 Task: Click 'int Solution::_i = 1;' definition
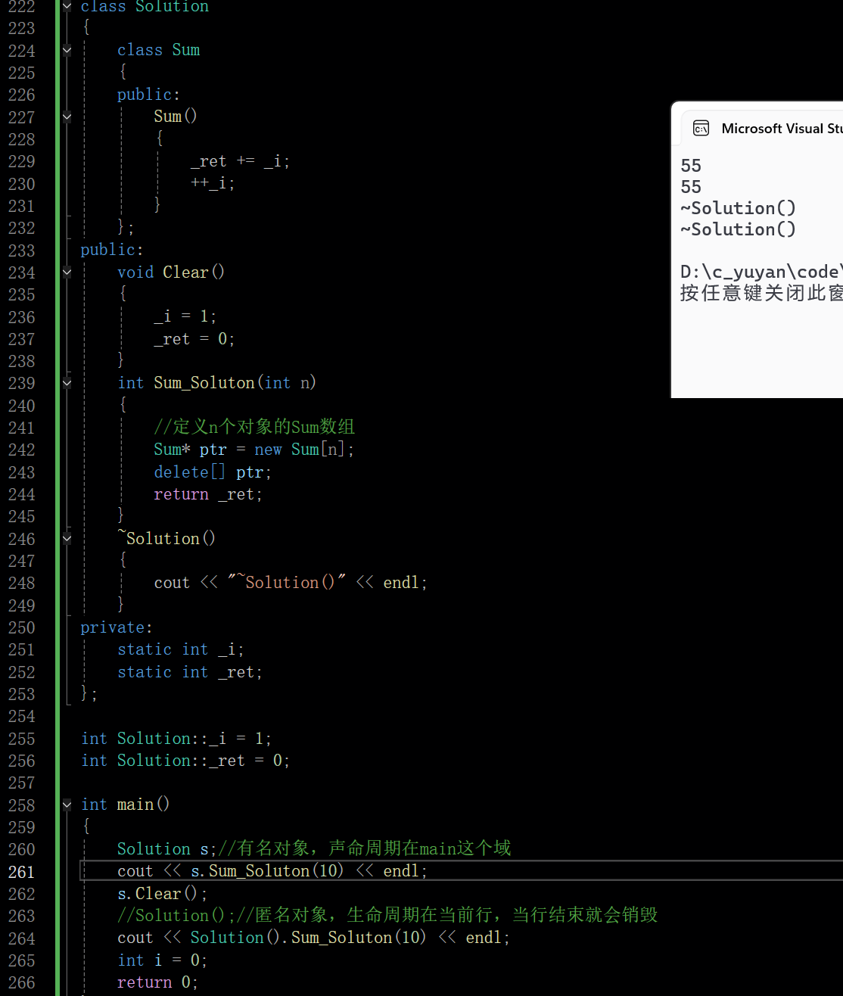coord(176,738)
